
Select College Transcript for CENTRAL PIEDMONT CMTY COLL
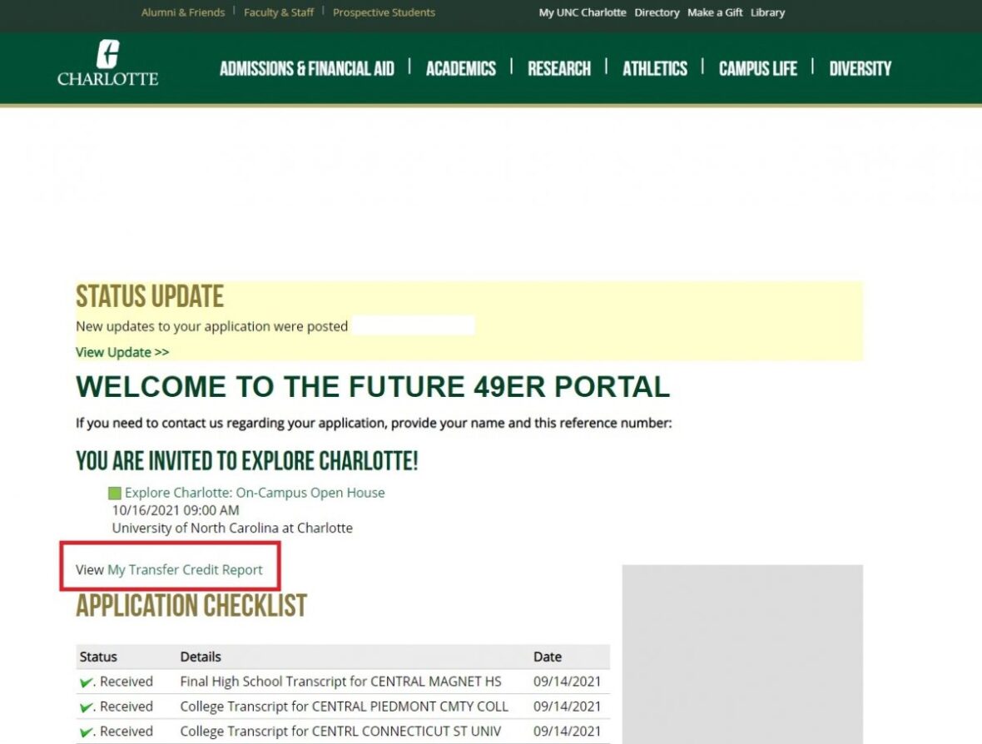[x=345, y=707]
